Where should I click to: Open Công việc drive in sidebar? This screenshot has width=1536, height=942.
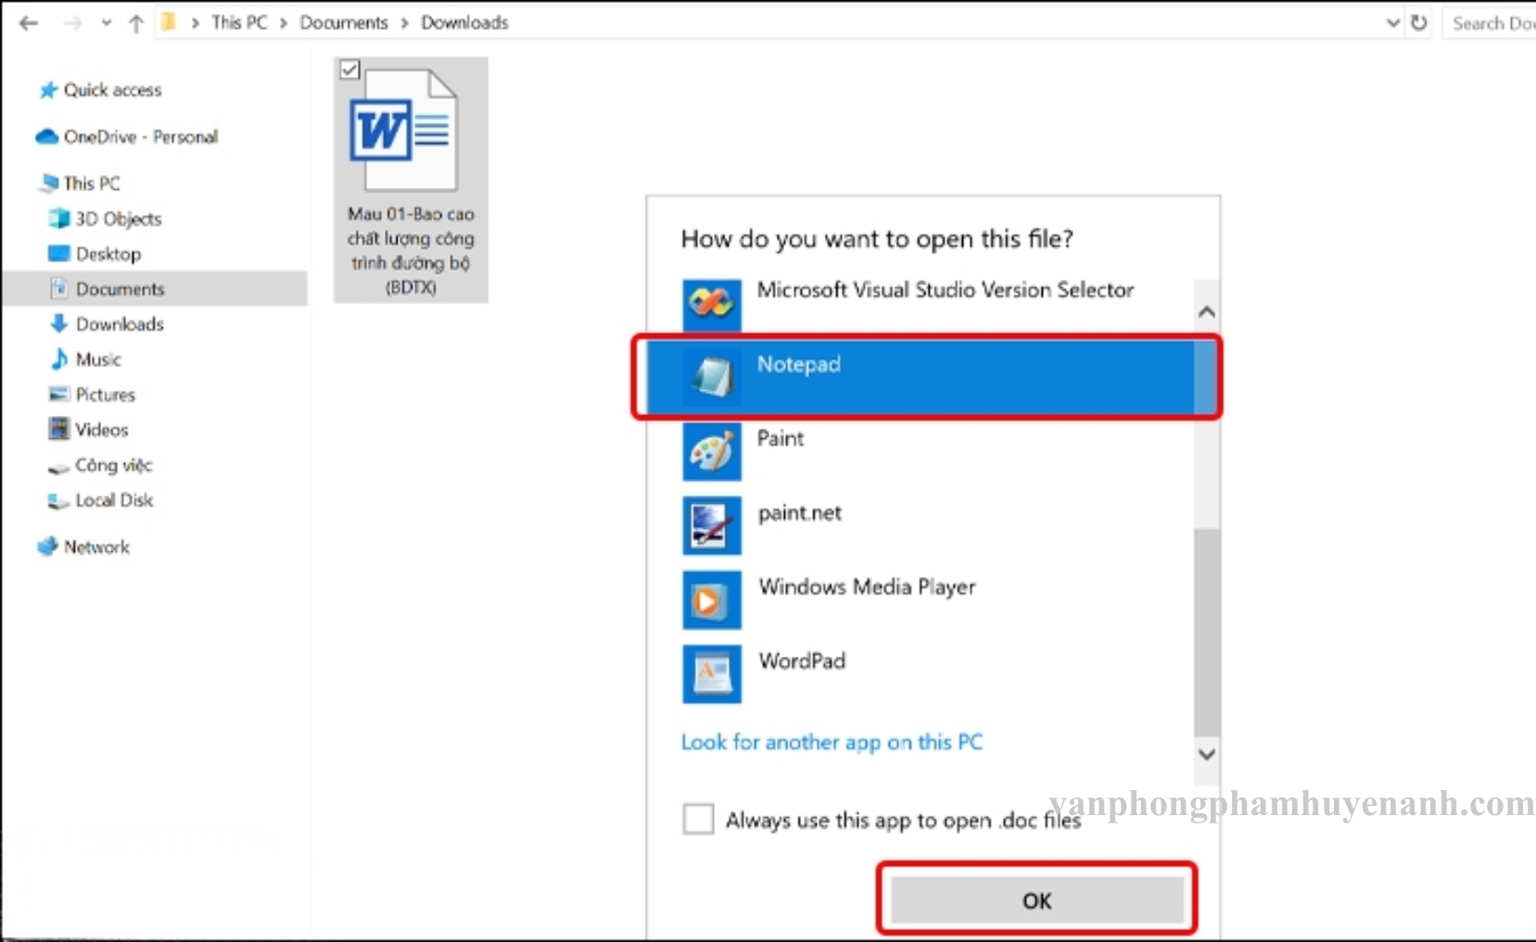(x=114, y=465)
